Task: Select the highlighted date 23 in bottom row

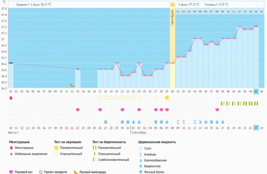Action: point(256,128)
